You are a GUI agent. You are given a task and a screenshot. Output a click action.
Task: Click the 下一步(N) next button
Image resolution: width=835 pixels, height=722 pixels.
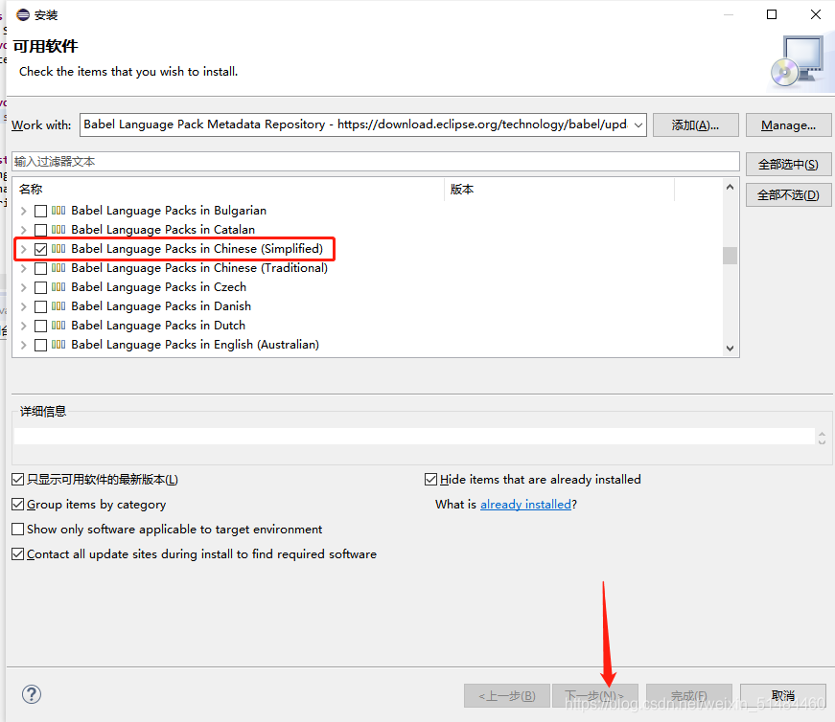click(594, 695)
